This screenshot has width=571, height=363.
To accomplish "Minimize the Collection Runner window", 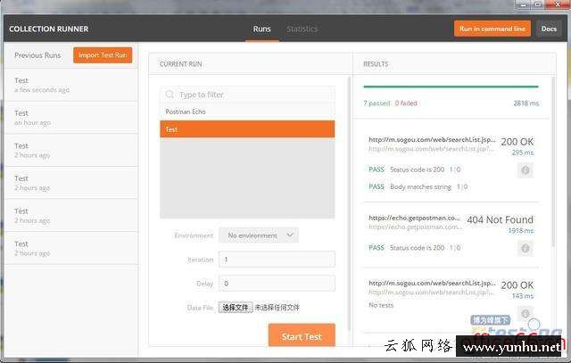I will 524,4.
